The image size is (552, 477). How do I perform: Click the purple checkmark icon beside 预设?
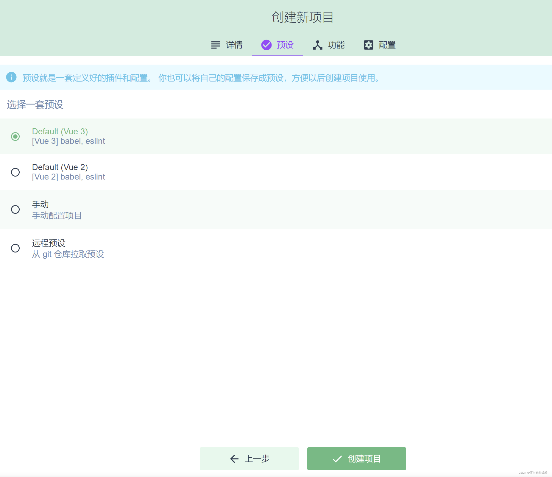click(266, 45)
